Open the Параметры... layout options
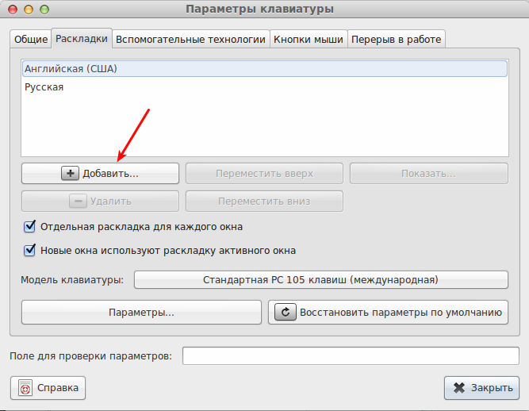Image resolution: width=529 pixels, height=411 pixels. tap(141, 312)
